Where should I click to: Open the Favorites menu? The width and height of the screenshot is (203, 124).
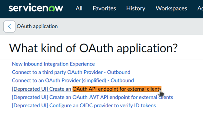tap(104, 8)
